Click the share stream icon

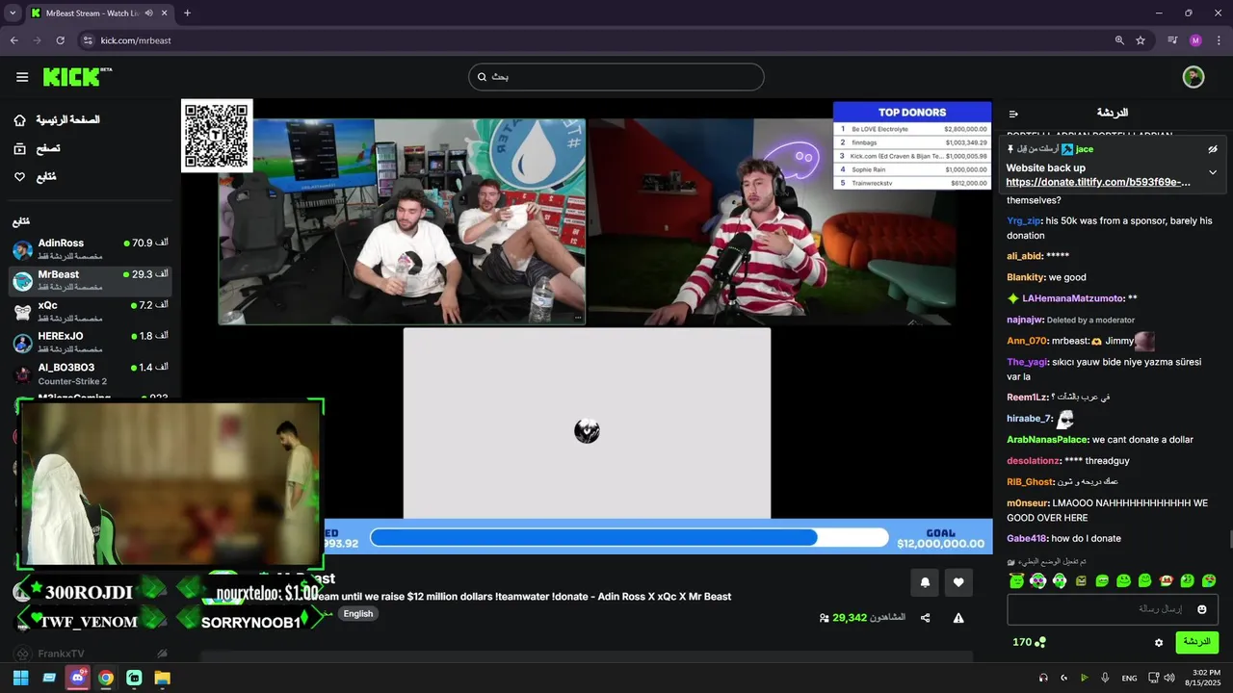pos(925,618)
